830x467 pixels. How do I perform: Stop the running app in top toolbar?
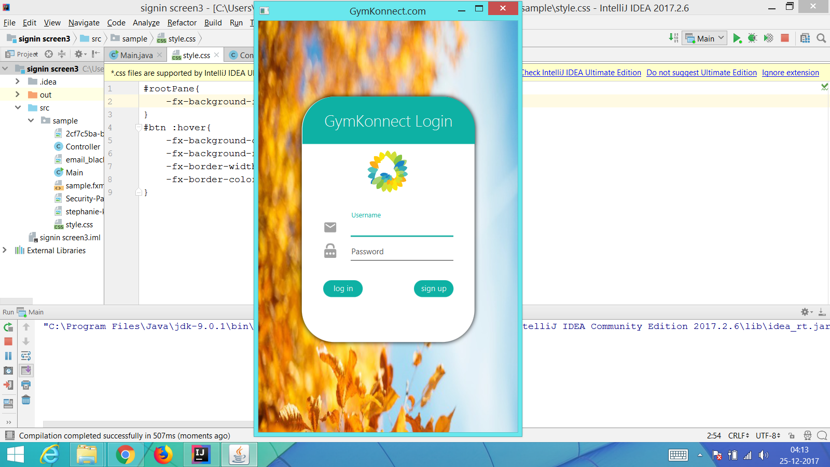pyautogui.click(x=785, y=38)
